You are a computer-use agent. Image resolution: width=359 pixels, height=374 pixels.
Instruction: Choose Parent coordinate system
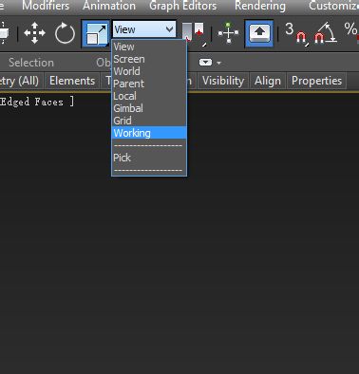(x=149, y=84)
